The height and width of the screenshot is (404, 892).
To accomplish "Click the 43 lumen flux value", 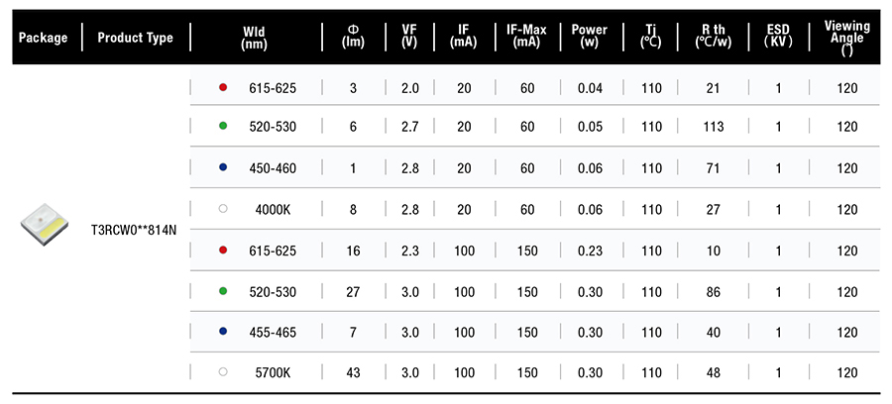I will [354, 370].
